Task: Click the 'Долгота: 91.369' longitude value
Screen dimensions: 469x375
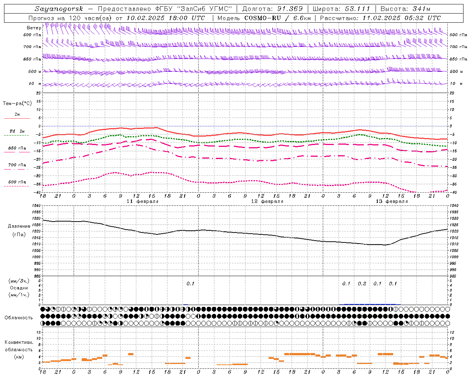Action: point(273,9)
